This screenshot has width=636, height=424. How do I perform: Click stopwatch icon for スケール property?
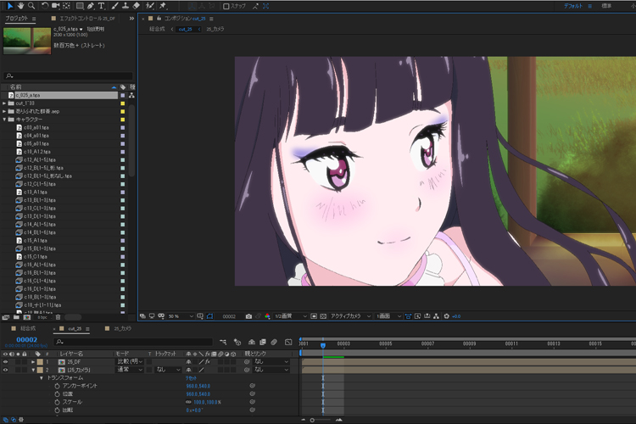pos(57,401)
